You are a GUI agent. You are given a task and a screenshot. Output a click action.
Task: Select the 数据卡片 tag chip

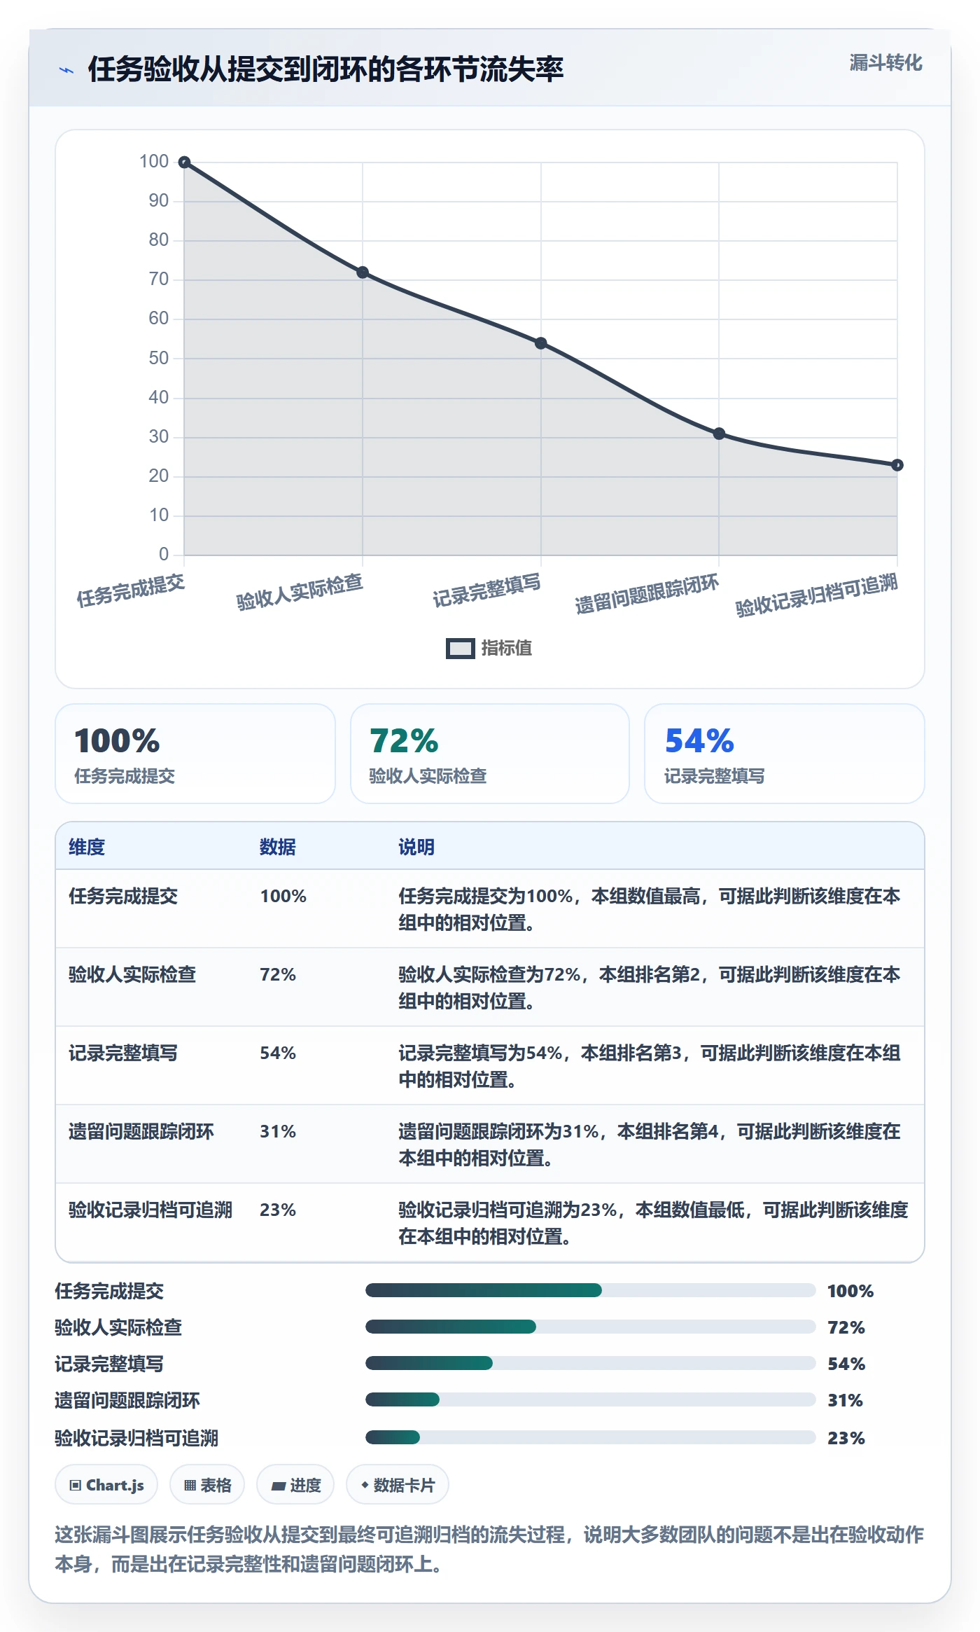tap(398, 1484)
